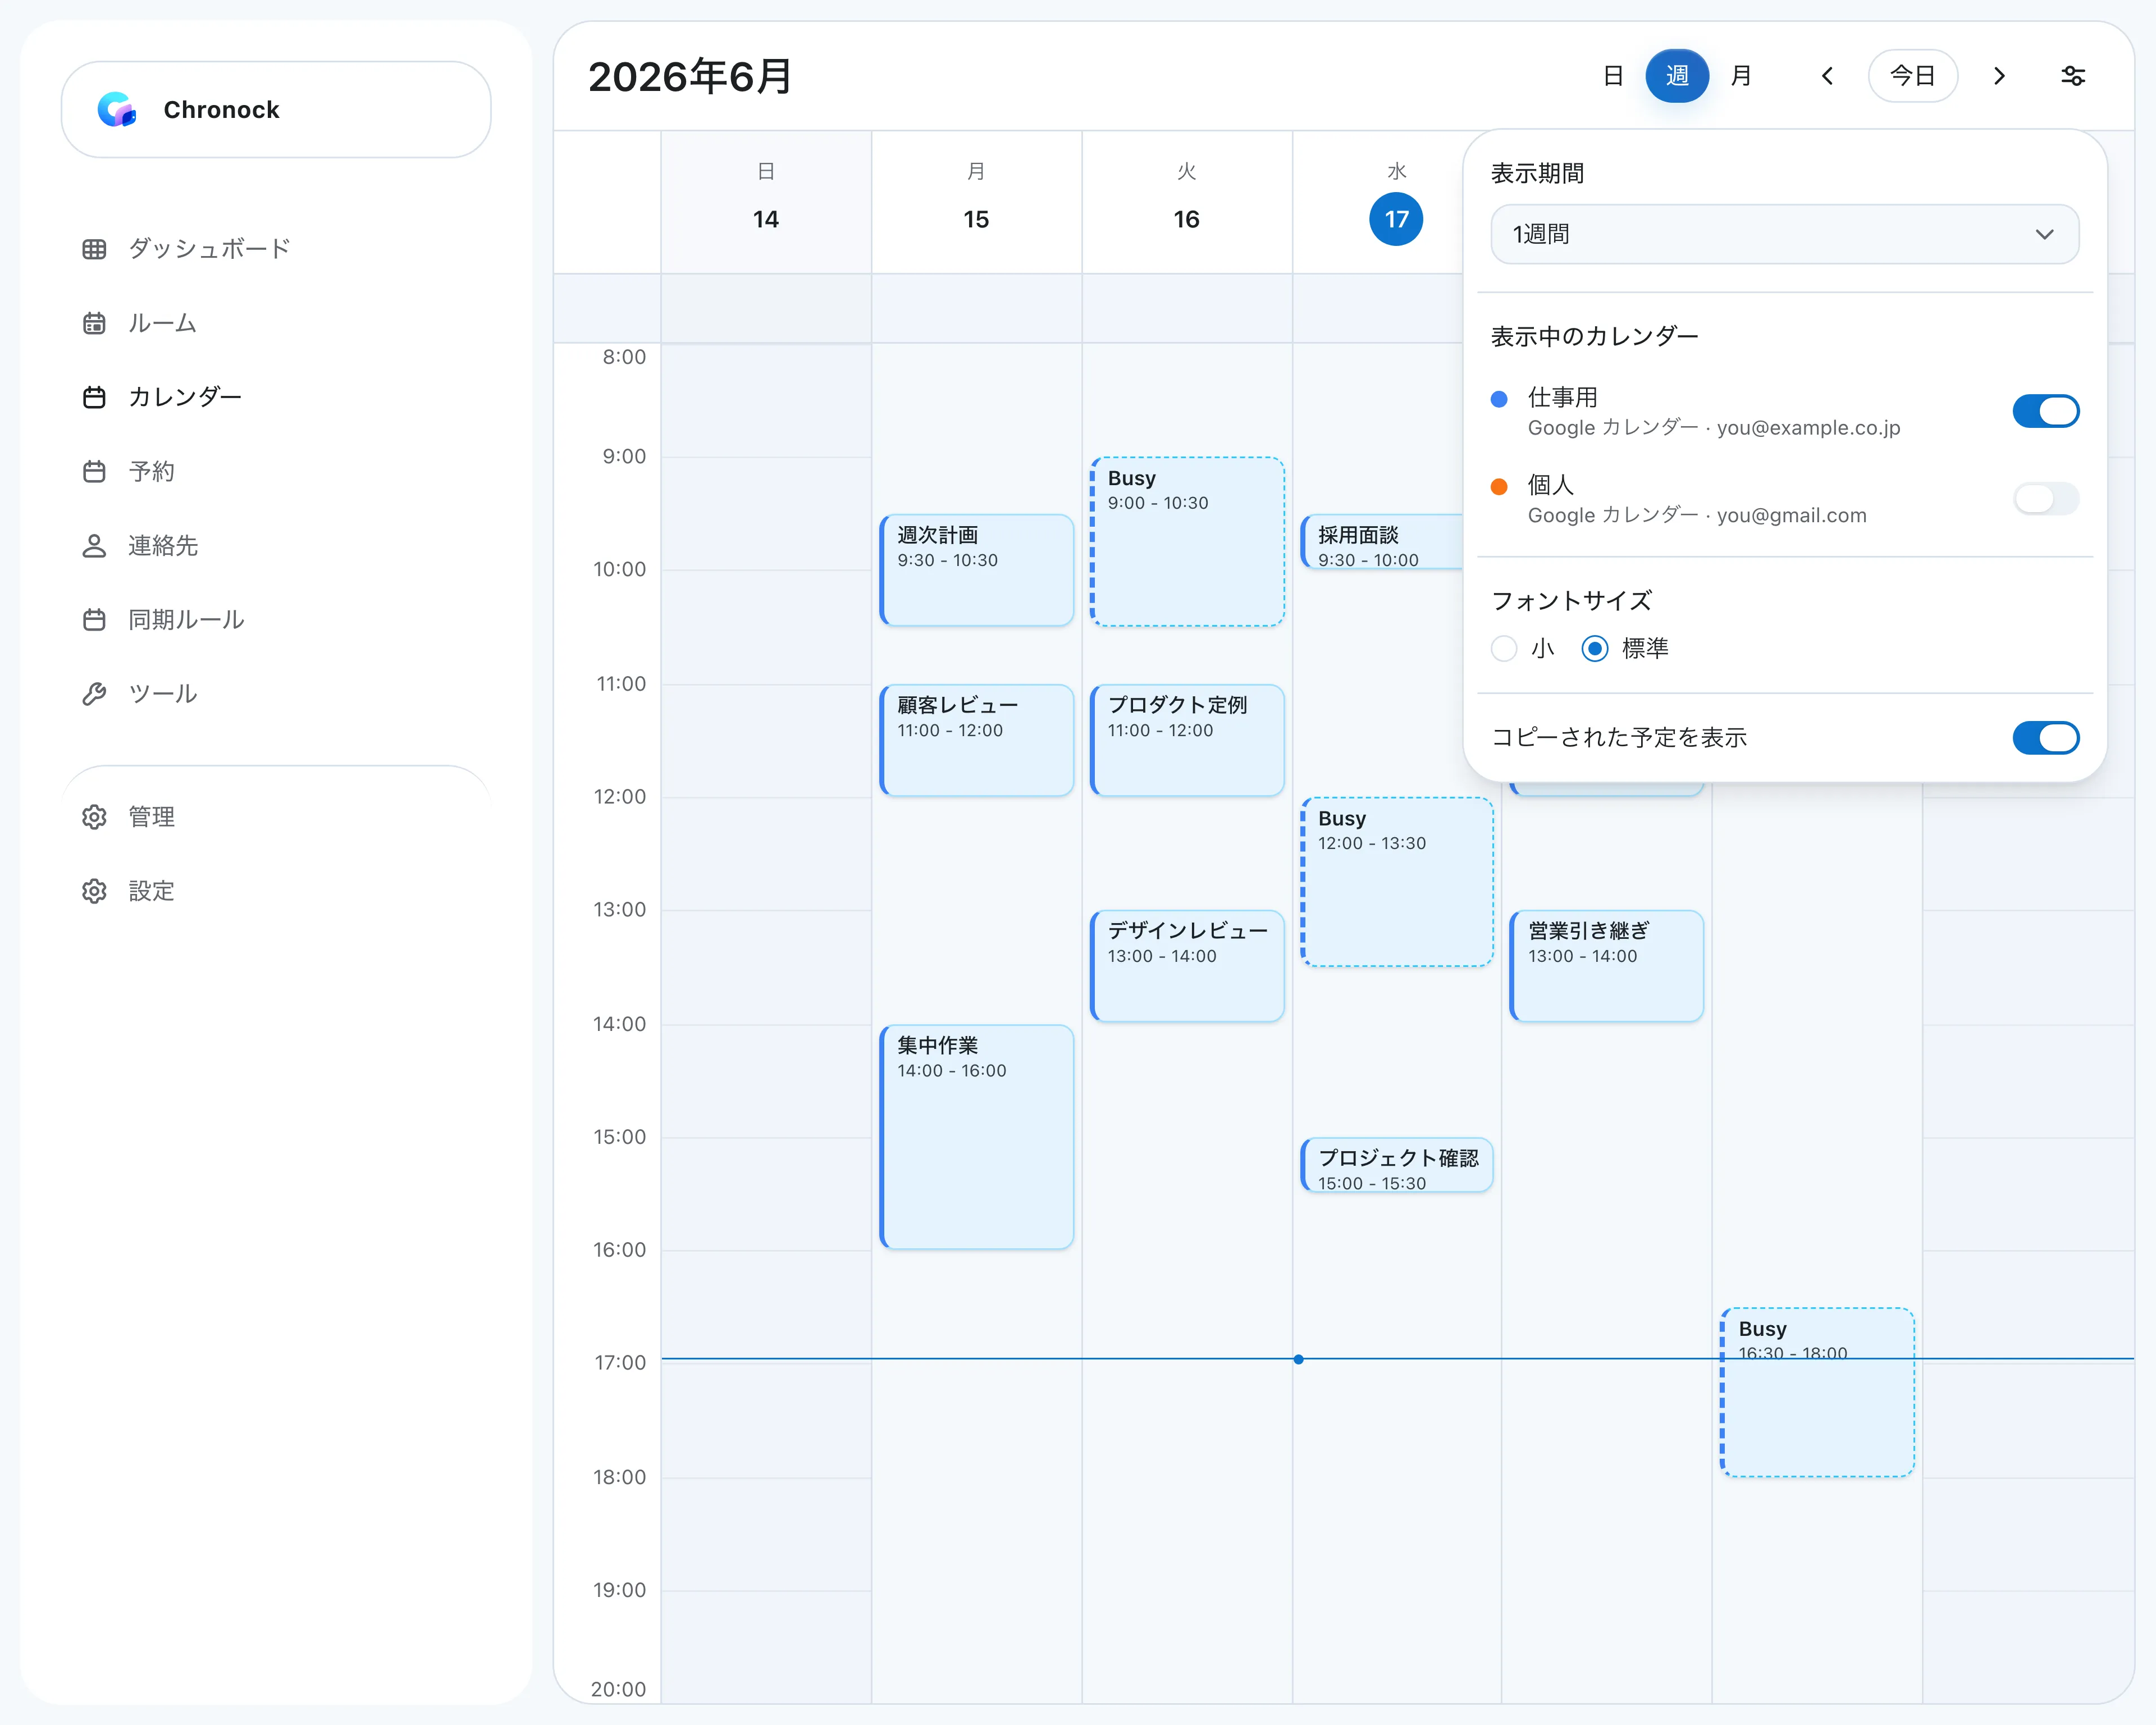Switch to 月 month view
This screenshot has width=2156, height=1725.
(1741, 76)
